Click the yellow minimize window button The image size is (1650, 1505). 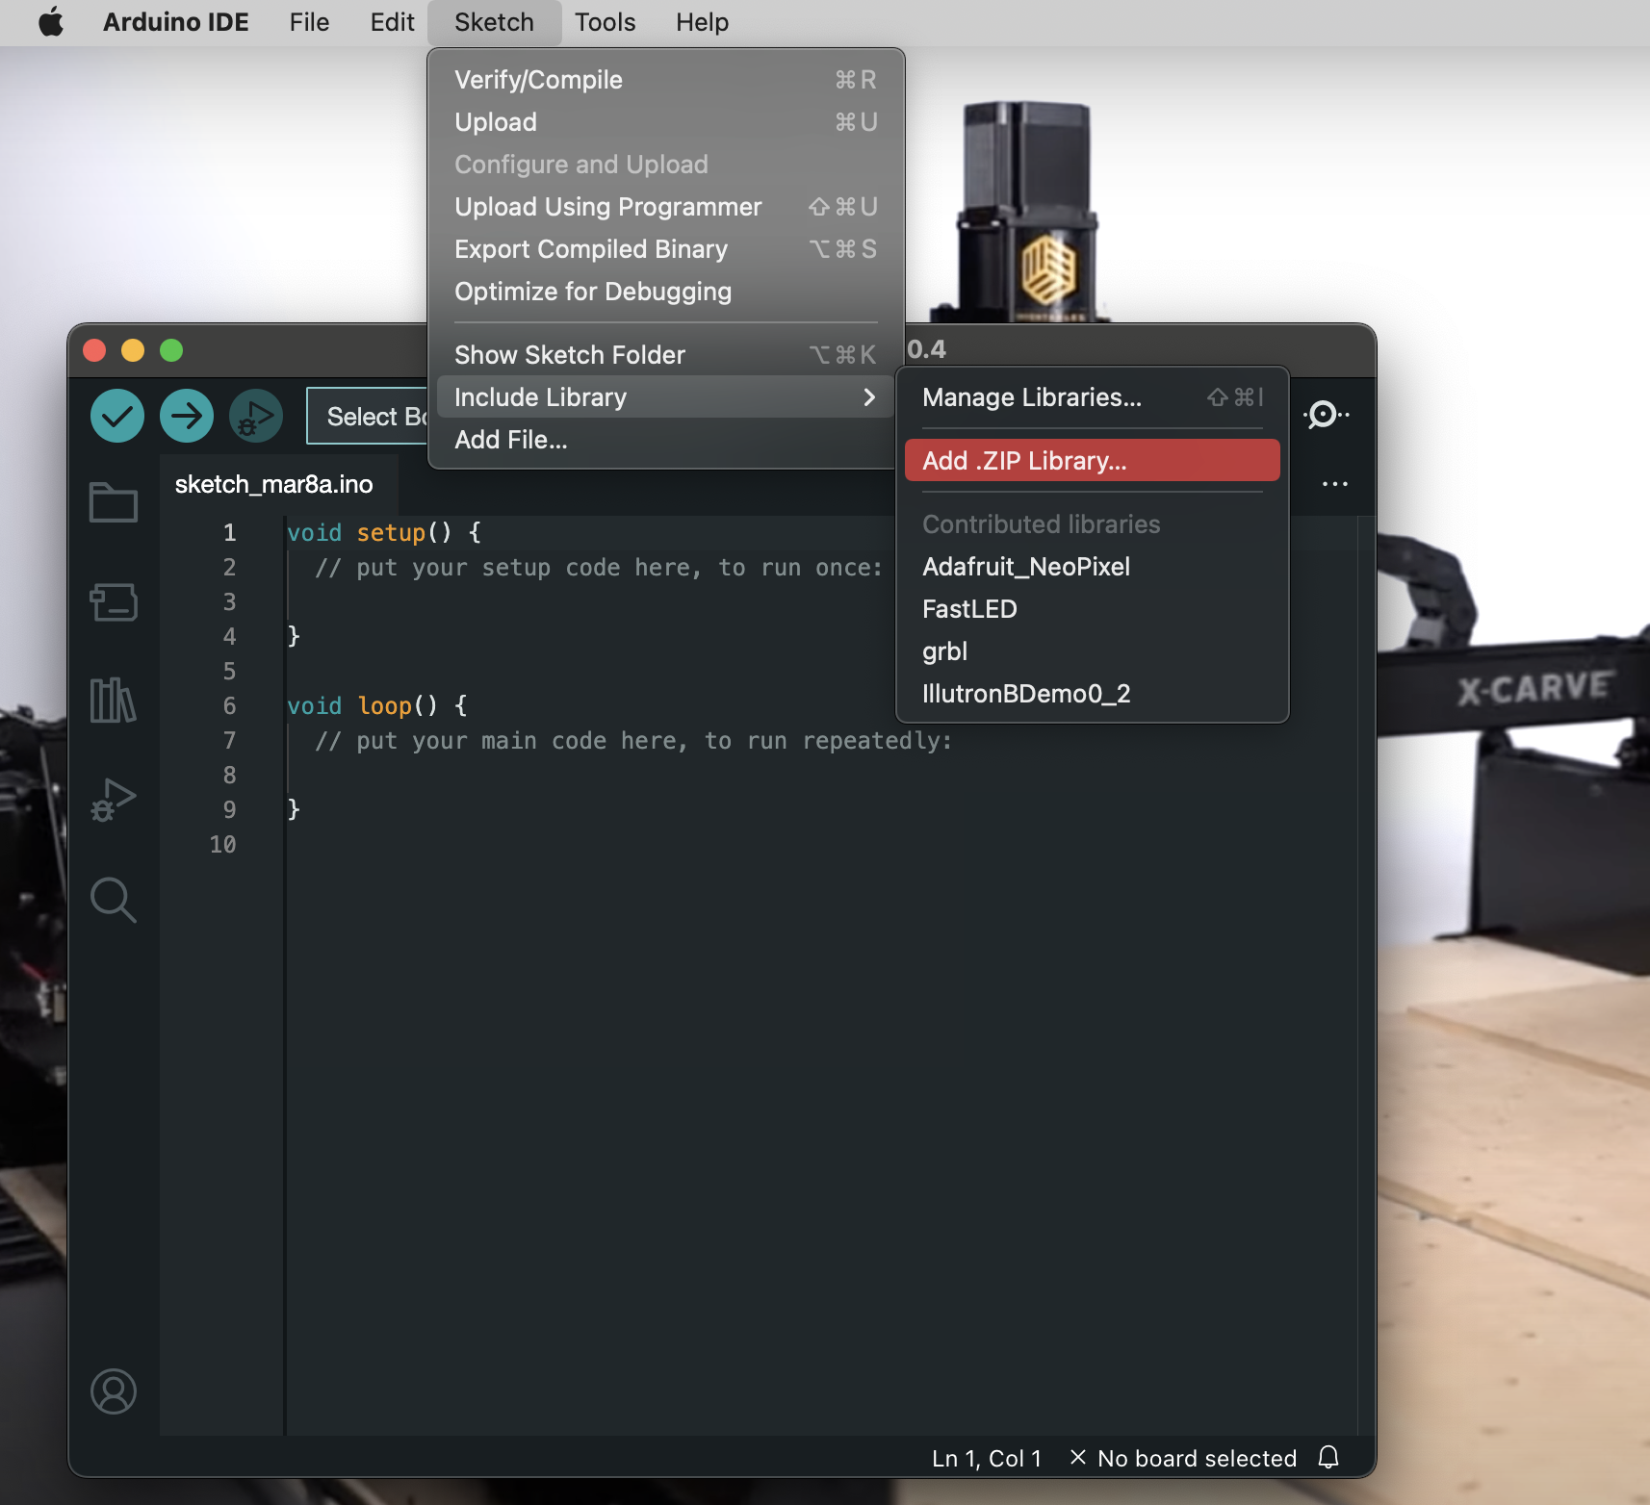[x=133, y=350]
